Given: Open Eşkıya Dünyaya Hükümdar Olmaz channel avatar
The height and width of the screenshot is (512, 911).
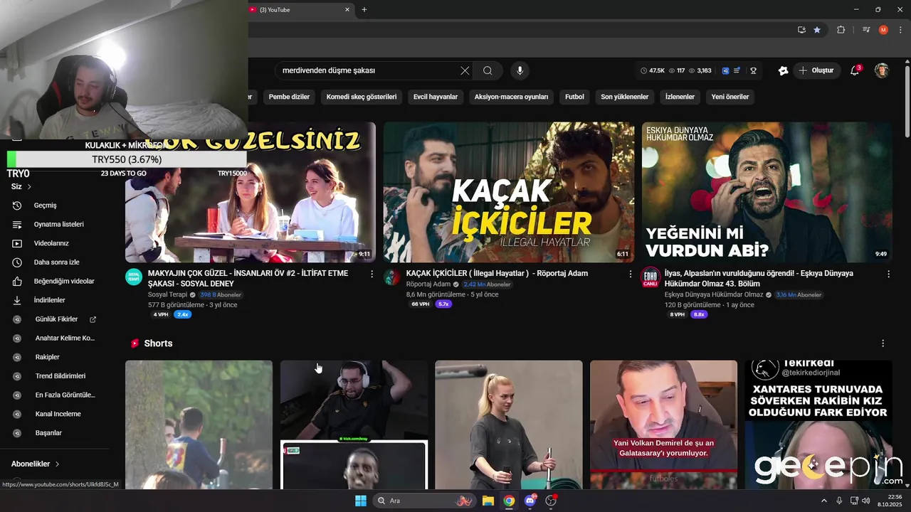Looking at the screenshot, I should click(x=651, y=277).
